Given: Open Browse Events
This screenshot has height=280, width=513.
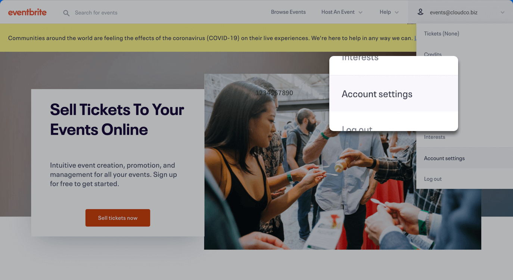Looking at the screenshot, I should click(x=288, y=12).
